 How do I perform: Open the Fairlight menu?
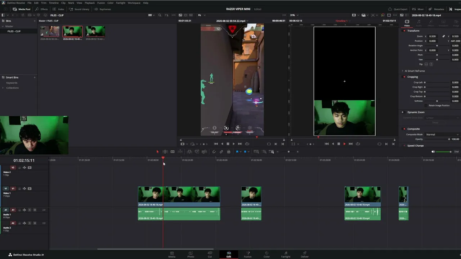121,3
